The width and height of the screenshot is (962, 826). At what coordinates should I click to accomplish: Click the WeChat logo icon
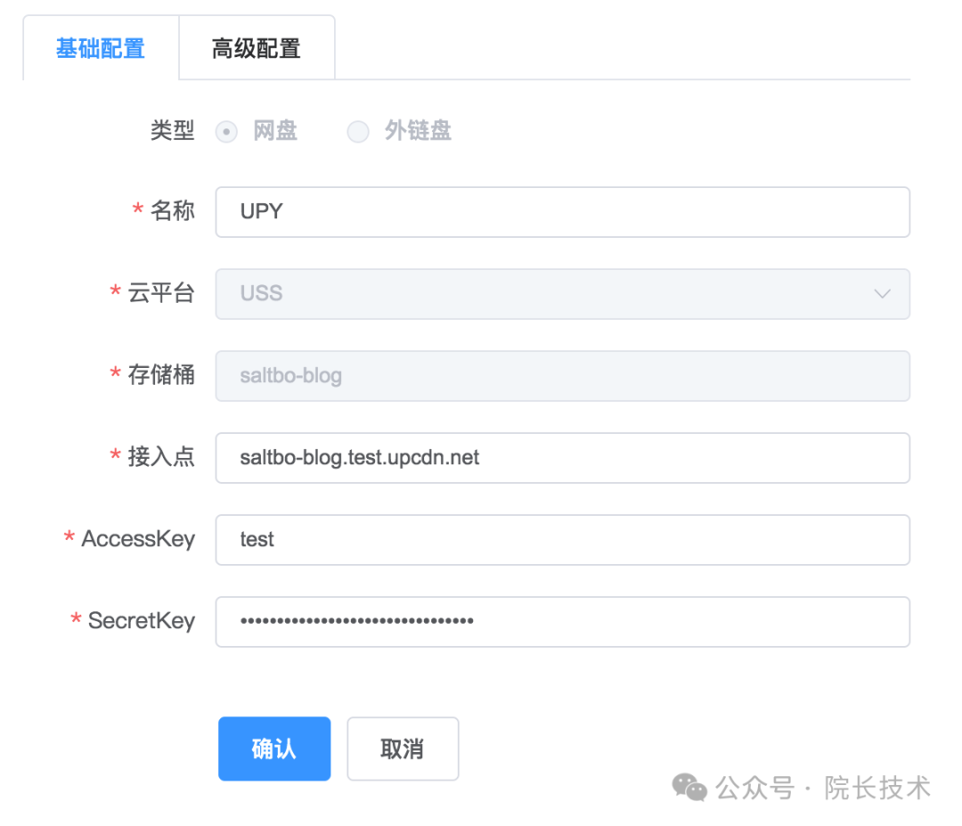pos(689,788)
